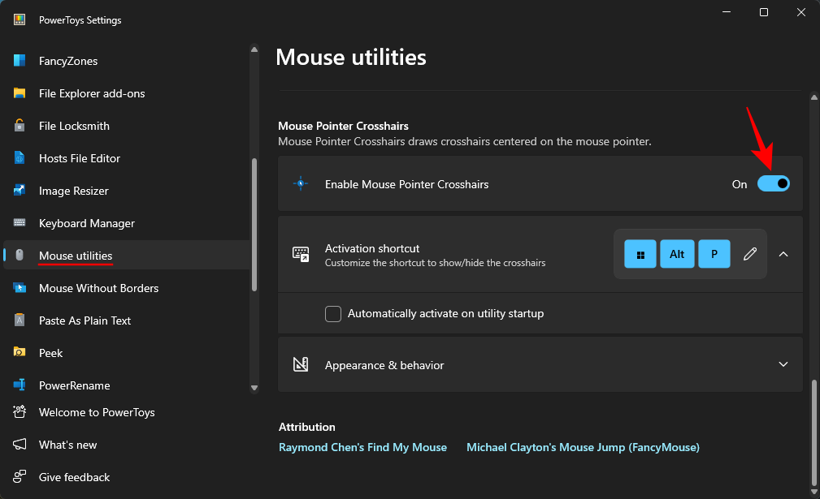This screenshot has height=499, width=820.
Task: Expand the Appearance & behavior section
Action: 783,364
